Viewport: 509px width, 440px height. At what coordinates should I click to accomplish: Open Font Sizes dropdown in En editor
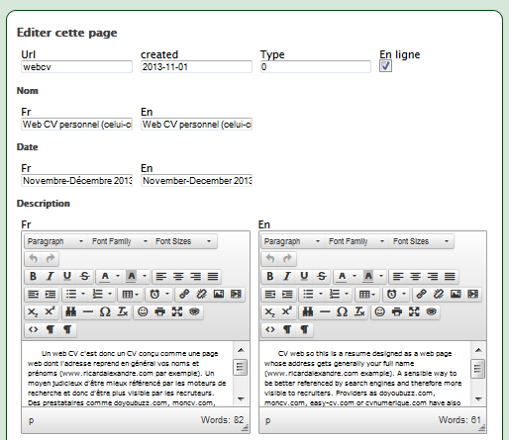pyautogui.click(x=421, y=241)
